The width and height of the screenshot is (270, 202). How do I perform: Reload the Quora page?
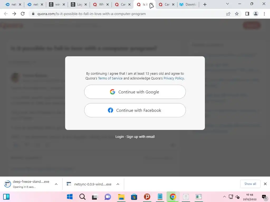[23, 14]
